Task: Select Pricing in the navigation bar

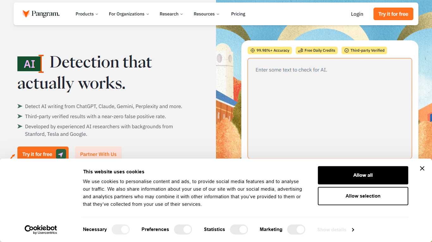Action: (x=238, y=14)
